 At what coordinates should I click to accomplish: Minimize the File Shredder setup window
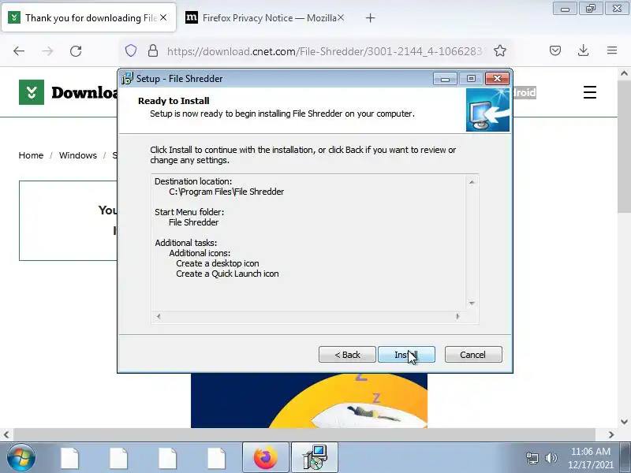click(x=445, y=78)
